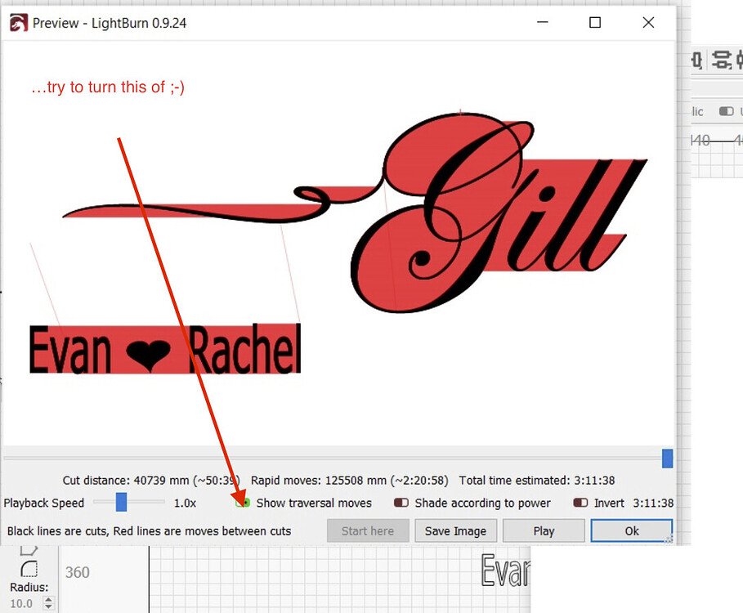The image size is (743, 613).
Task: Decrease the Radius value with the down arrow
Action: click(x=49, y=607)
